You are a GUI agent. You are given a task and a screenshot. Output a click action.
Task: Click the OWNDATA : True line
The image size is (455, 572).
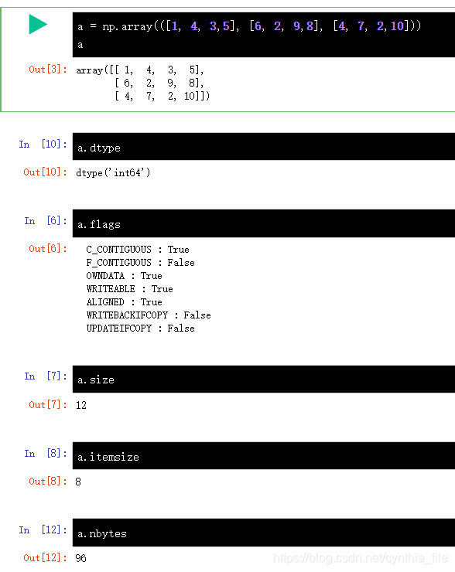124,276
